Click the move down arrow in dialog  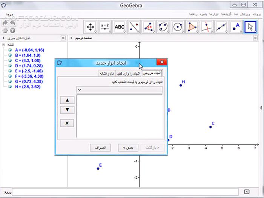tap(67, 110)
